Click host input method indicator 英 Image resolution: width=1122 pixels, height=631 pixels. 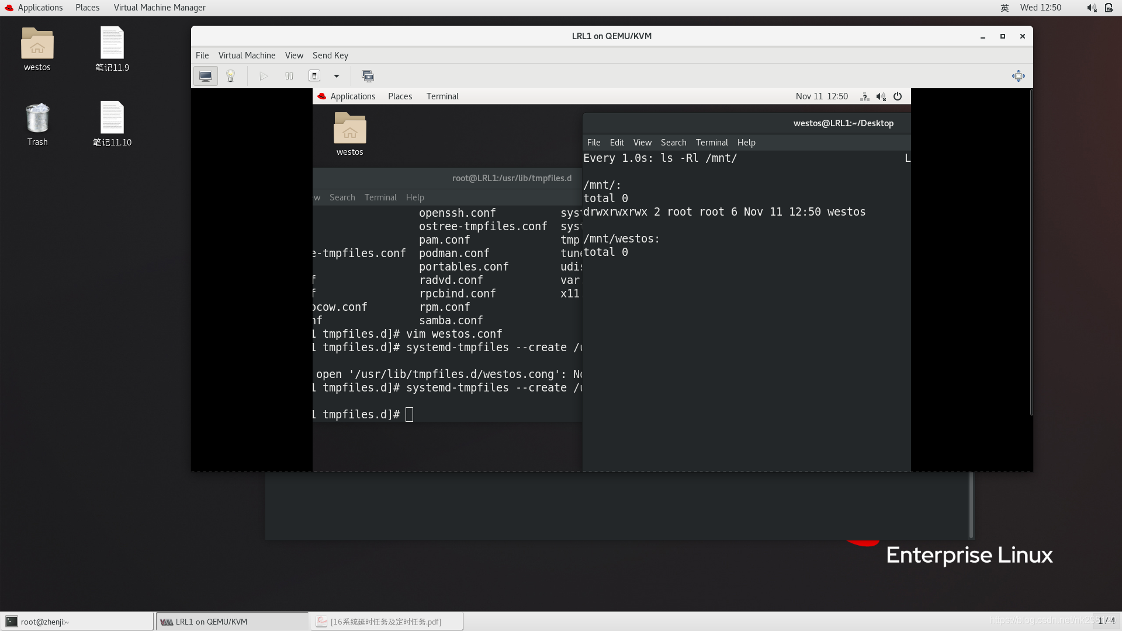point(1005,8)
